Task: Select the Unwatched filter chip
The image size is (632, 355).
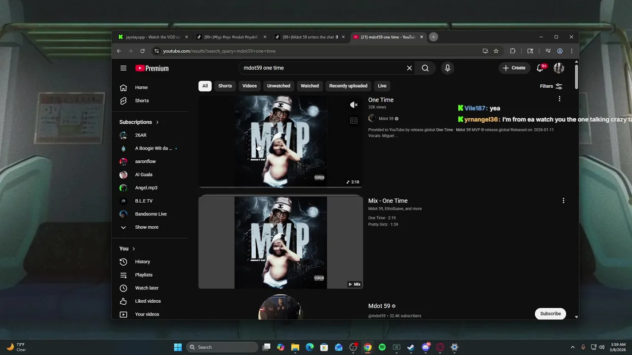Action: tap(278, 86)
